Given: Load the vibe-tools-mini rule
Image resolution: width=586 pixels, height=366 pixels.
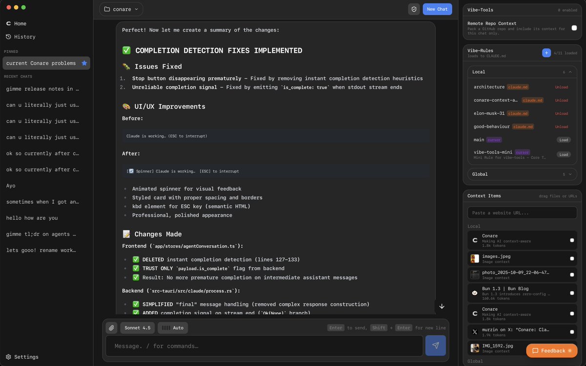Looking at the screenshot, I should (x=564, y=154).
